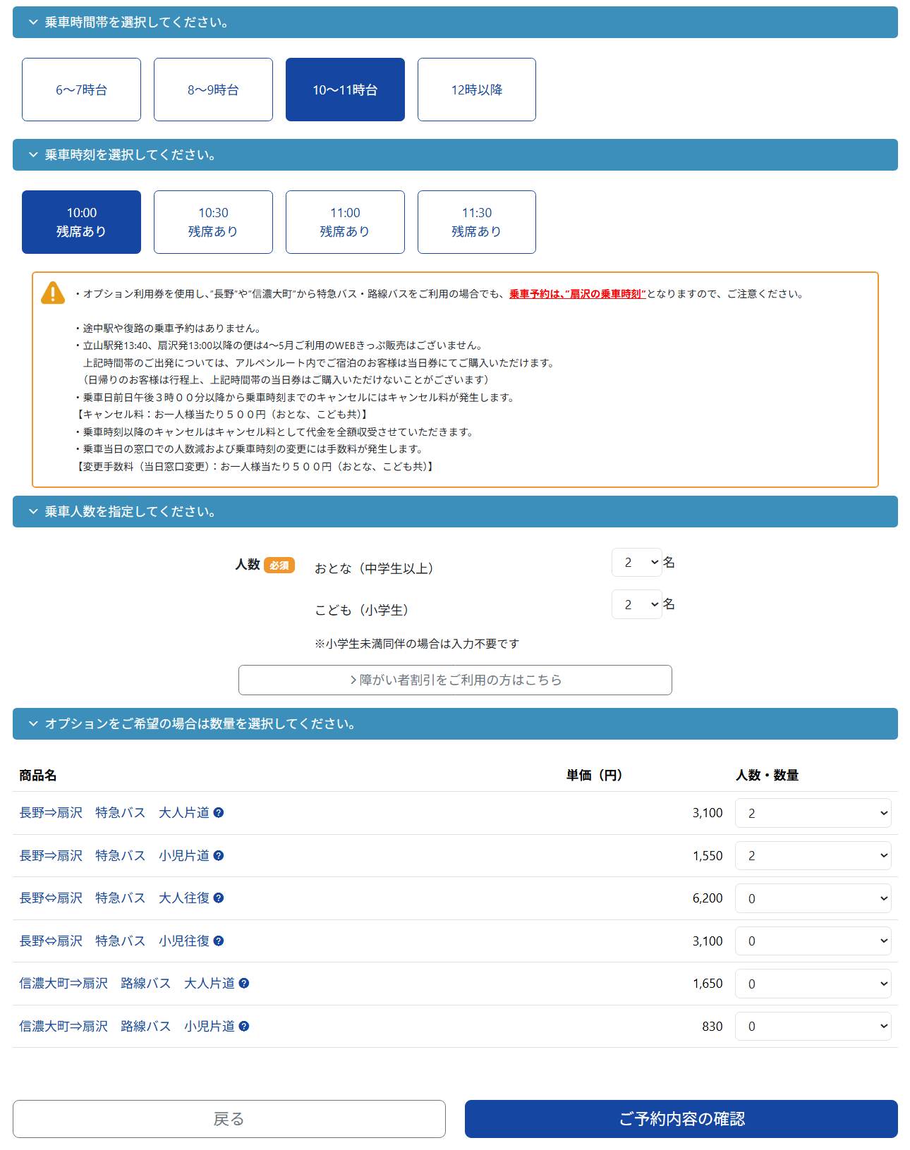The width and height of the screenshot is (910, 1150).
Task: Click help icon beside 長野⇒扇沢 小児片道
Action: coord(219,856)
